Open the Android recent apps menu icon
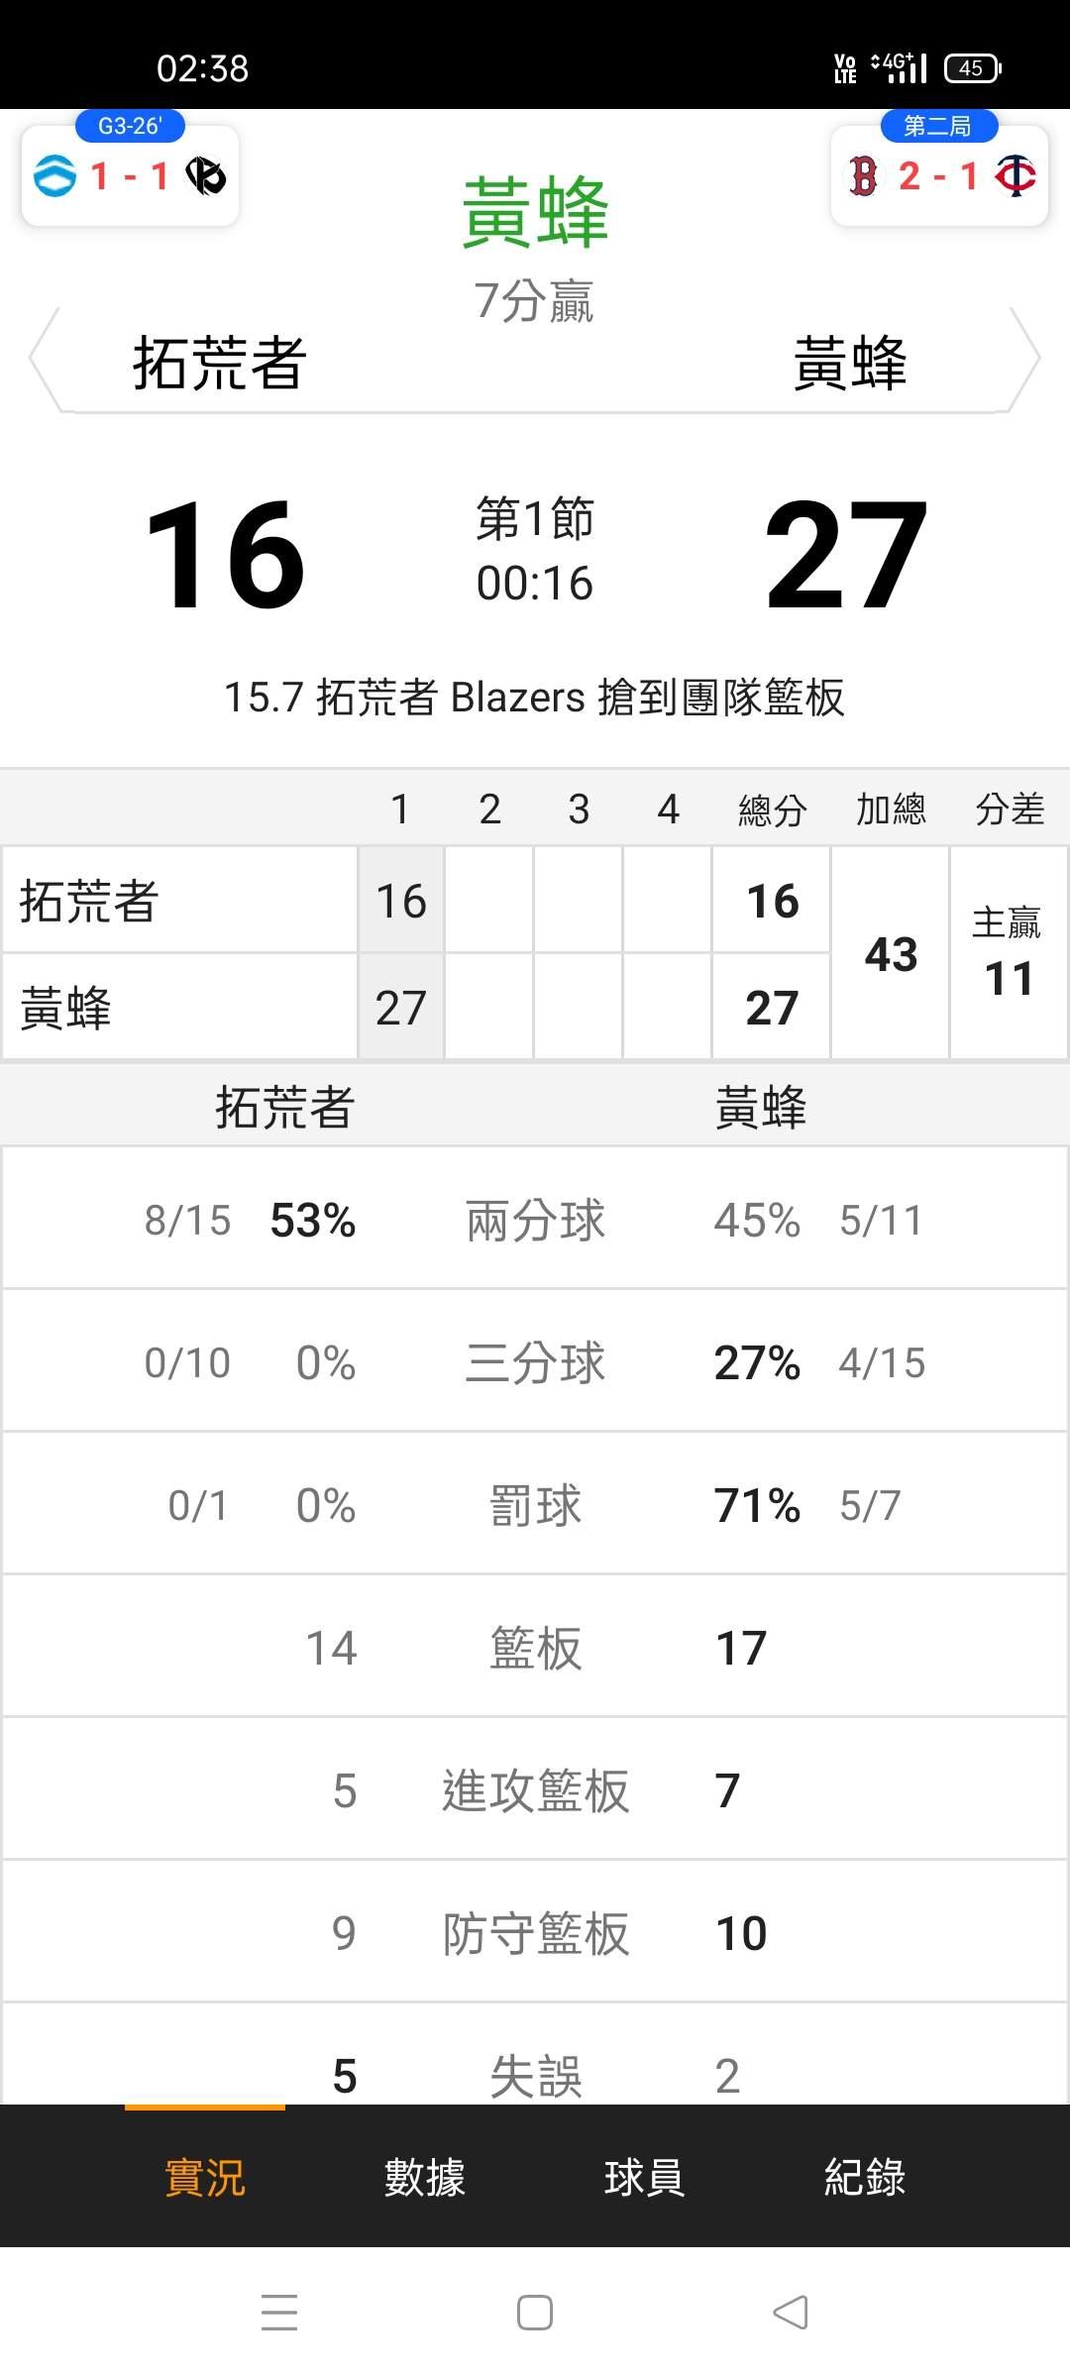 [278, 2313]
